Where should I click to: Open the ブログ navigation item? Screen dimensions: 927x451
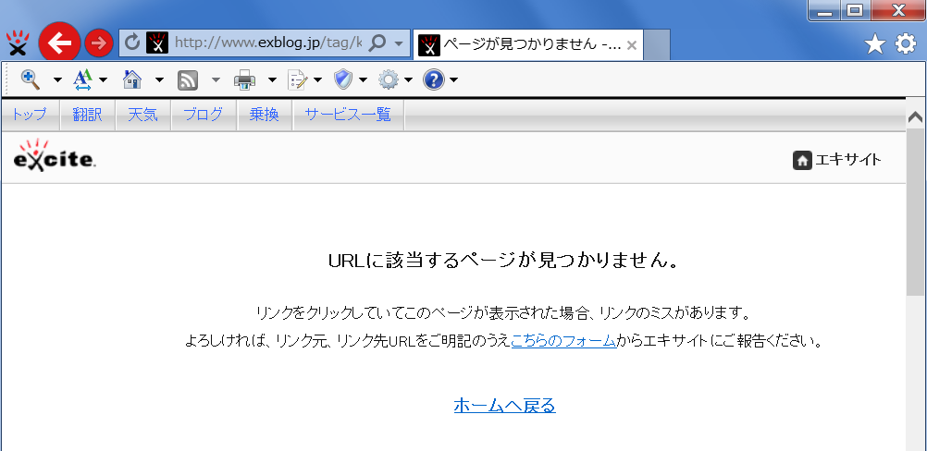pos(204,115)
